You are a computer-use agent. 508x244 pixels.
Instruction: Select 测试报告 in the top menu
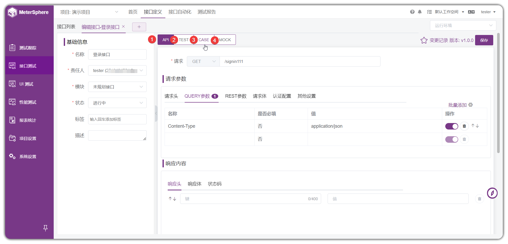click(x=207, y=12)
